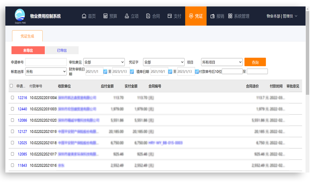This screenshot has width=314, height=183.
Task: Expand the 凭证字 dropdown
Action: click(163, 62)
